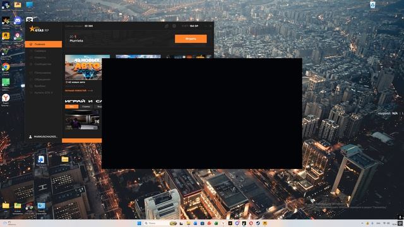Open GTA5RP star desktop shortcut
Viewport: 404px width, 227px height.
(x=6, y=21)
